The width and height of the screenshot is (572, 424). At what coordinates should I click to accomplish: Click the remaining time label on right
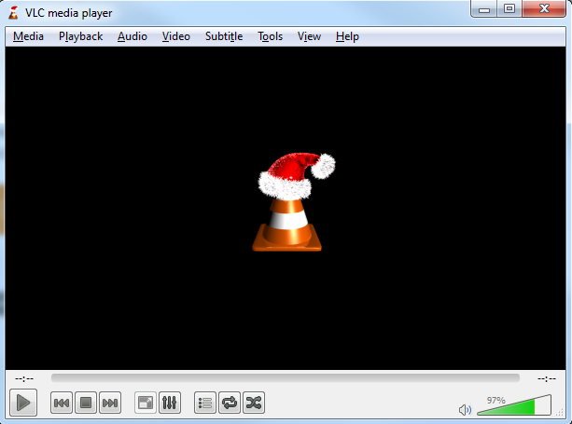pyautogui.click(x=547, y=378)
